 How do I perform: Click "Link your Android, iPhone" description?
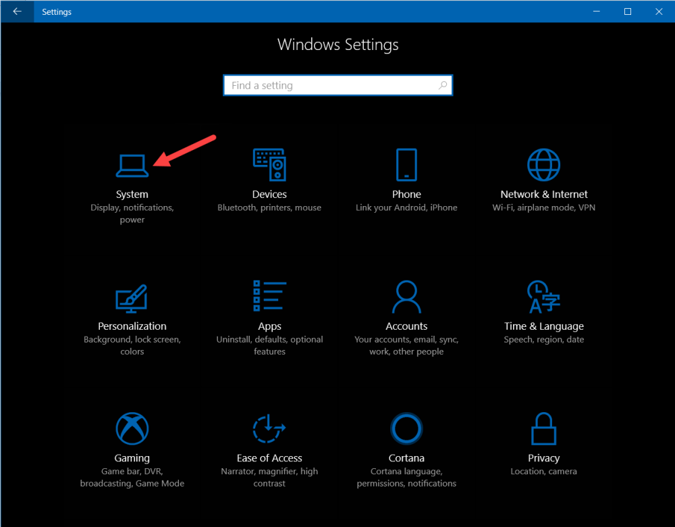click(406, 207)
